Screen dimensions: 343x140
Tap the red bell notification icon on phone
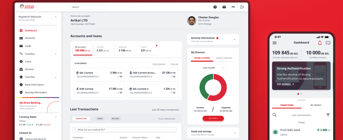coord(320,43)
